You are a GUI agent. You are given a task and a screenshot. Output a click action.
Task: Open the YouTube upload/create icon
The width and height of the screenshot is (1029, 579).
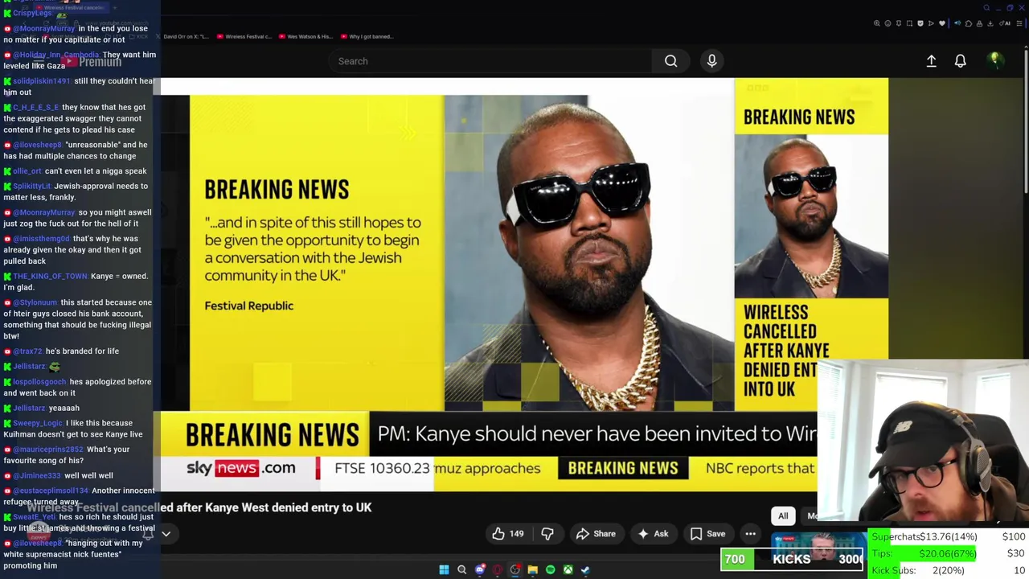[931, 61]
